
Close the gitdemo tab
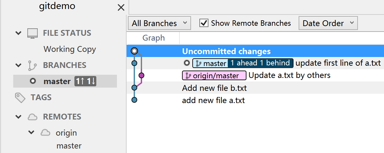121,7
